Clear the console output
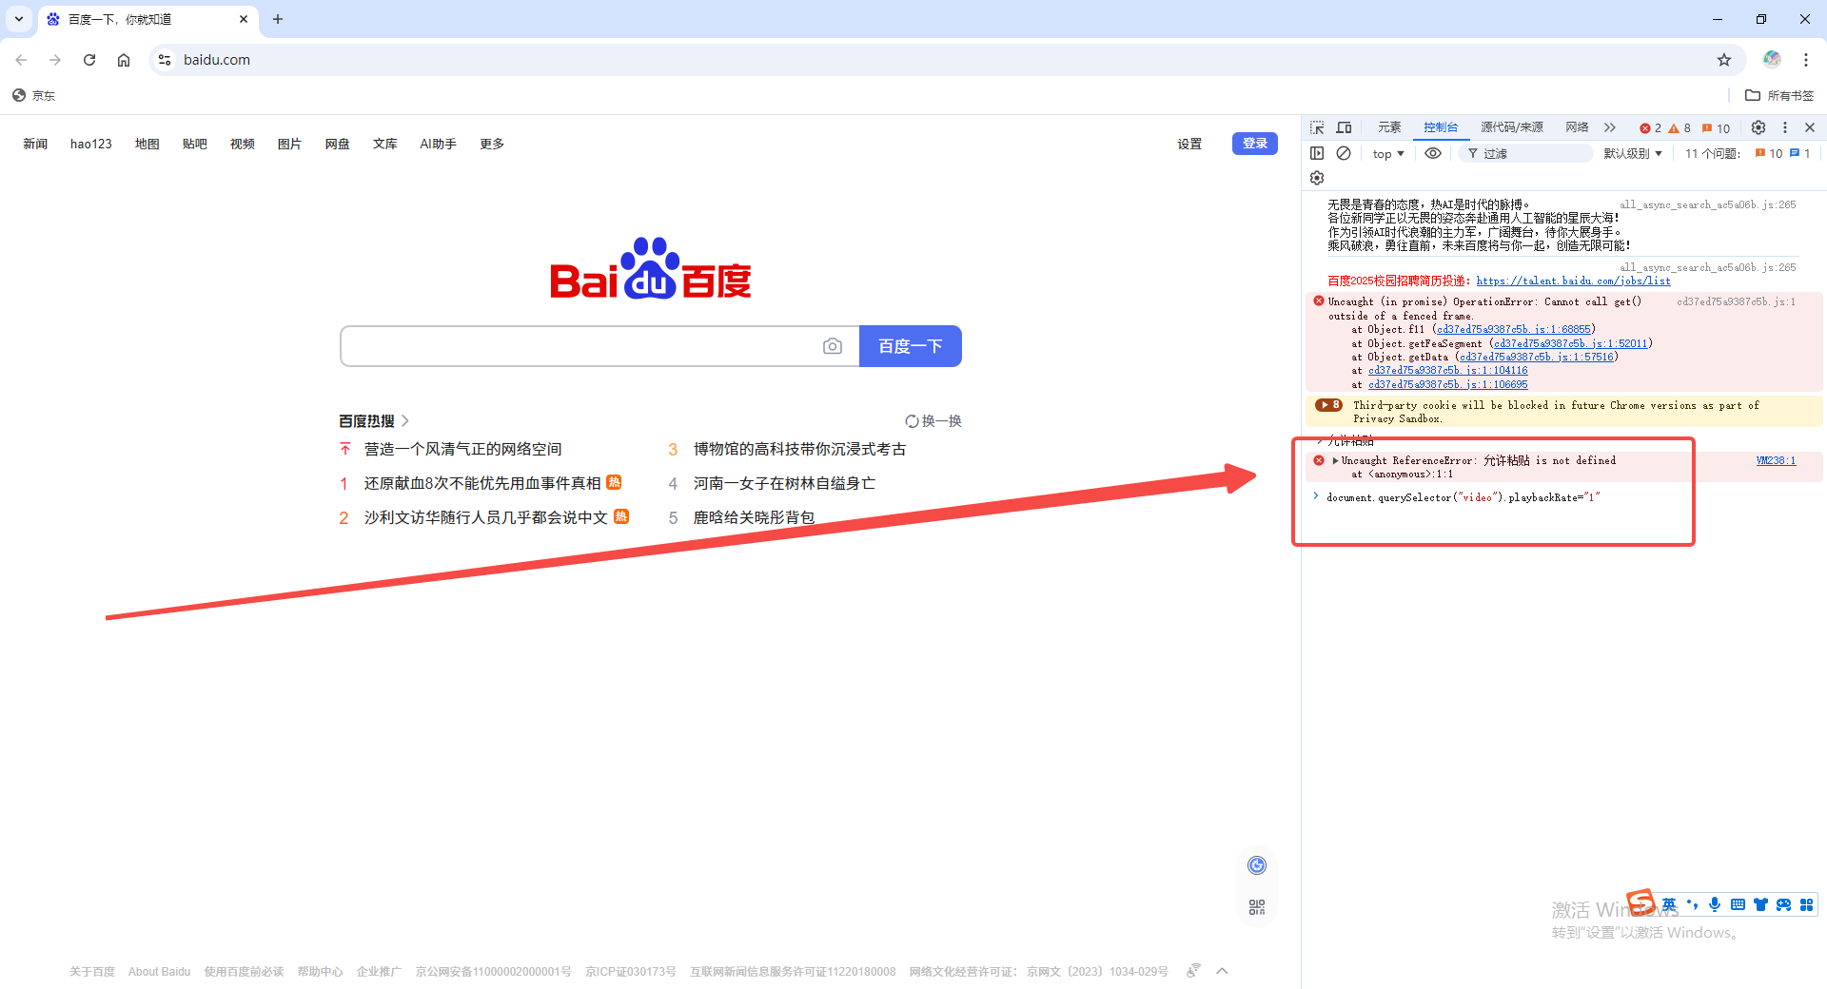Image resolution: width=1827 pixels, height=989 pixels. 1344,153
